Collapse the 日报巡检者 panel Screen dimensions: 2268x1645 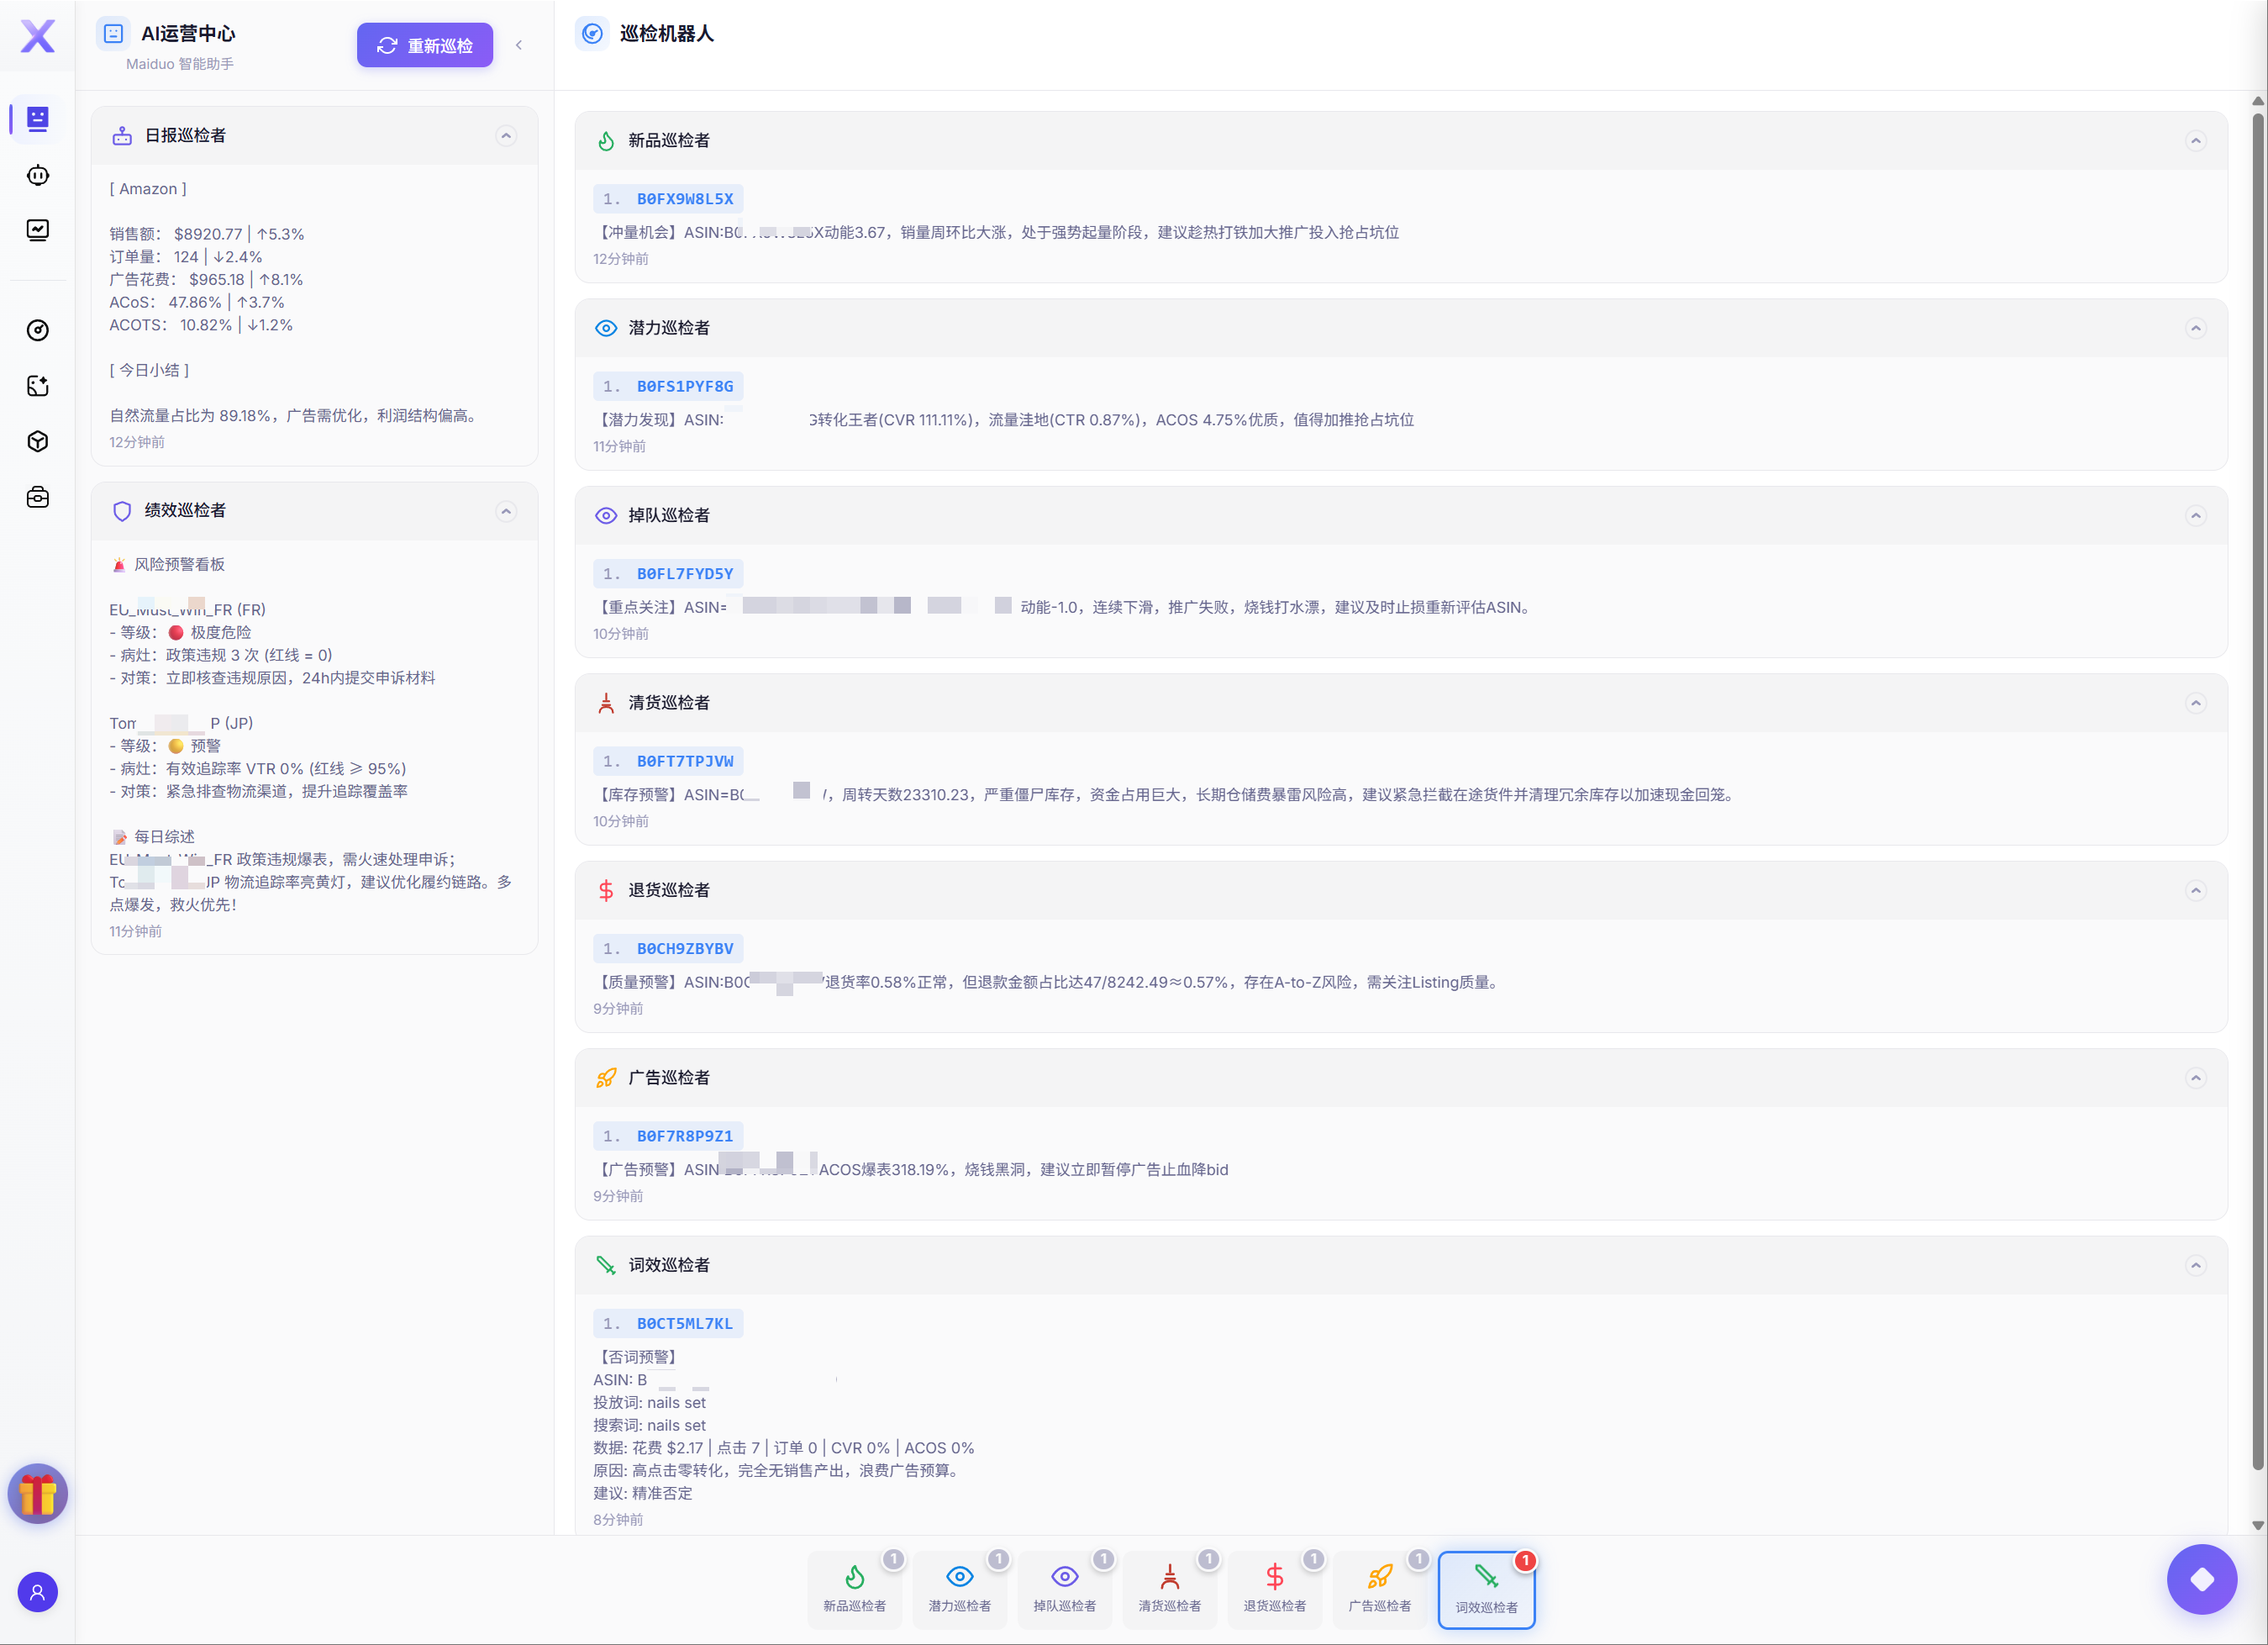506,135
